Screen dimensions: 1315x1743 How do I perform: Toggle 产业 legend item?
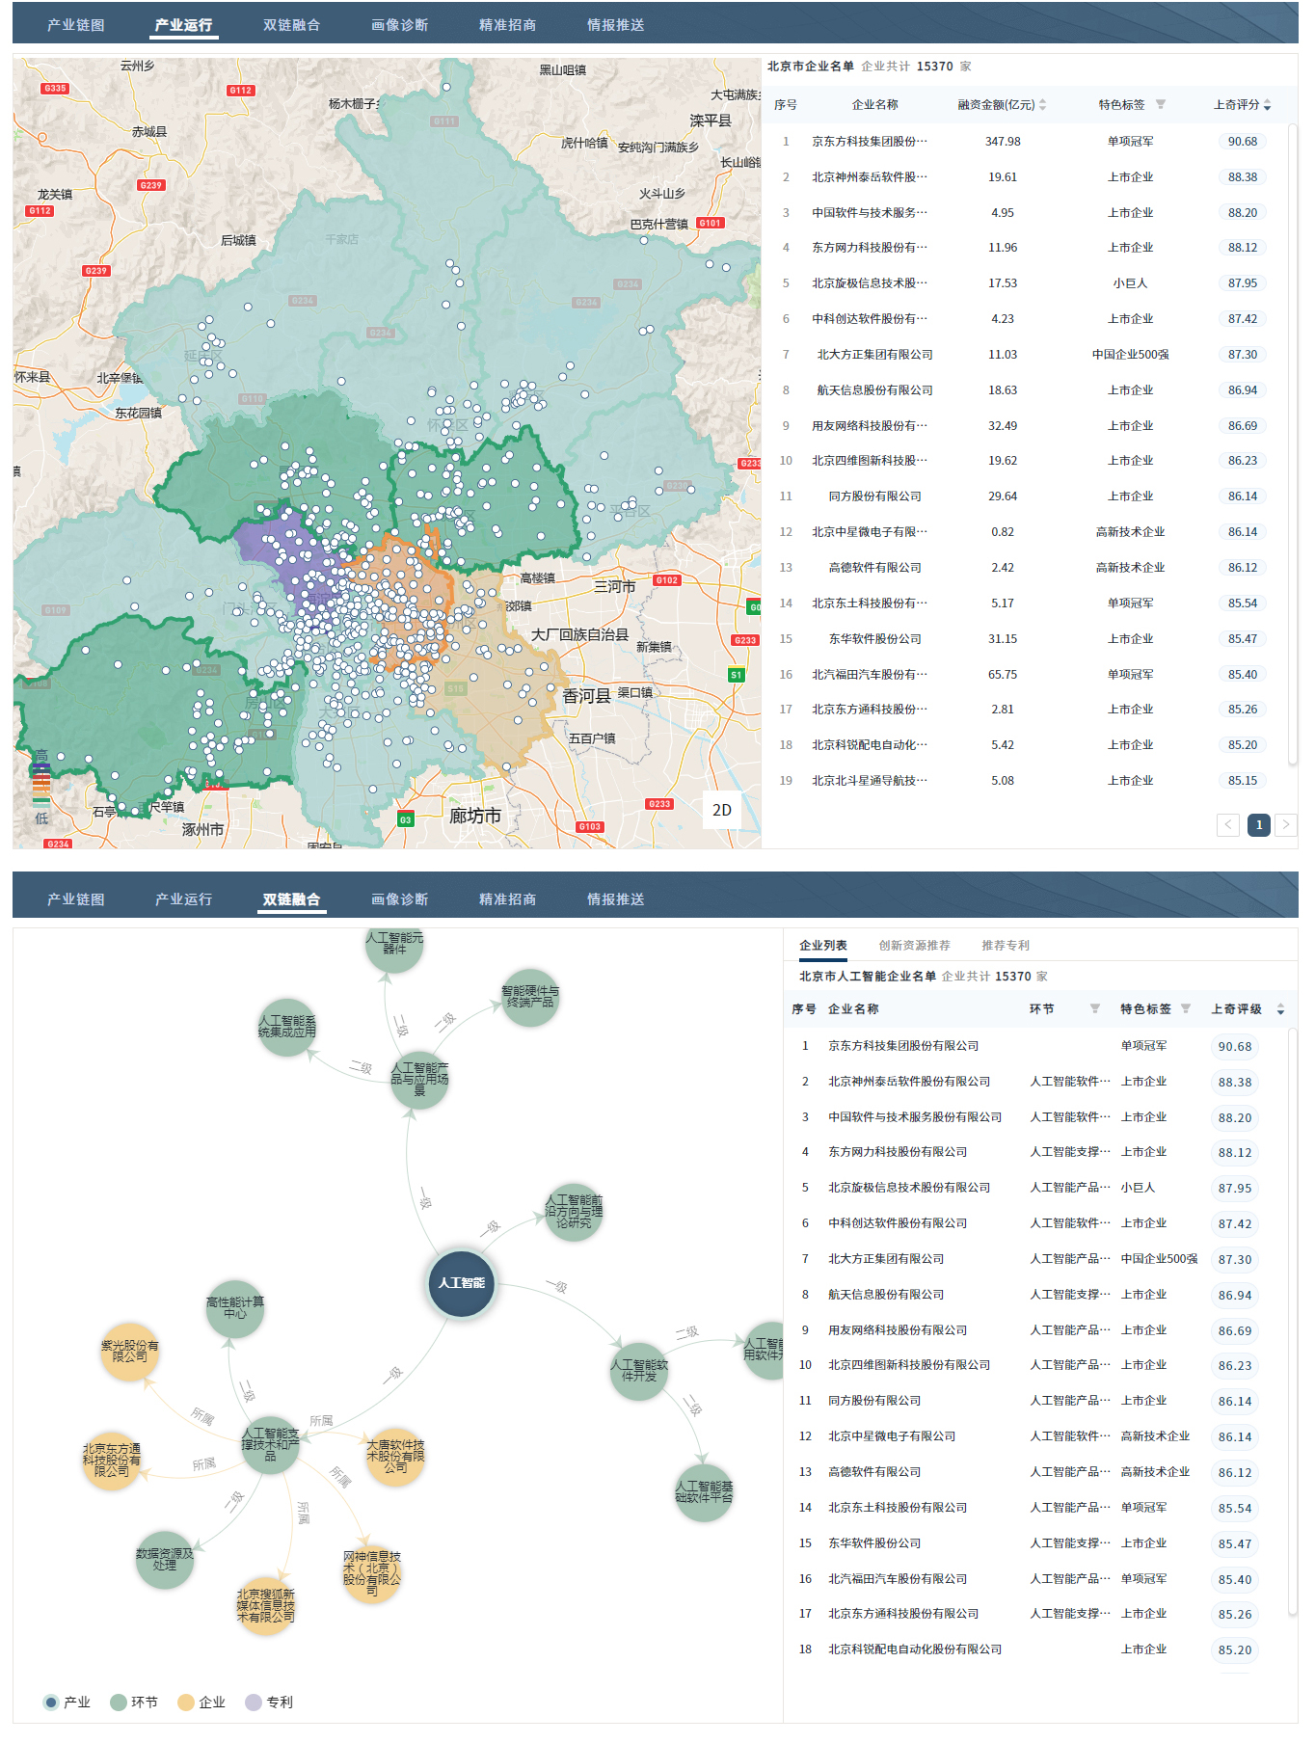pos(67,1703)
